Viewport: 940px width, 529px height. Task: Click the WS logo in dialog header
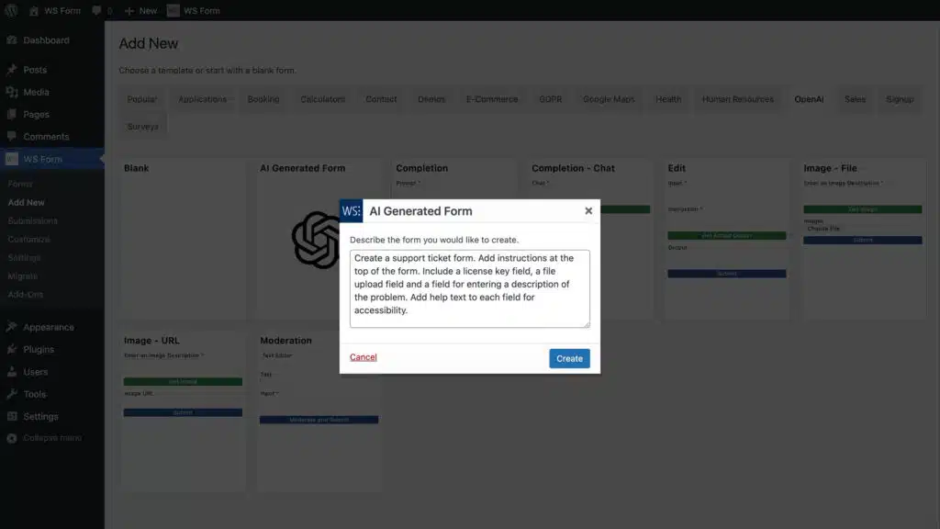point(352,211)
